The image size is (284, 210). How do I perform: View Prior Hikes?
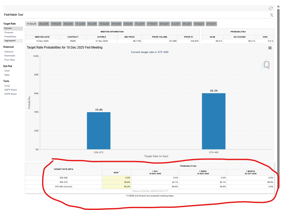10,60
